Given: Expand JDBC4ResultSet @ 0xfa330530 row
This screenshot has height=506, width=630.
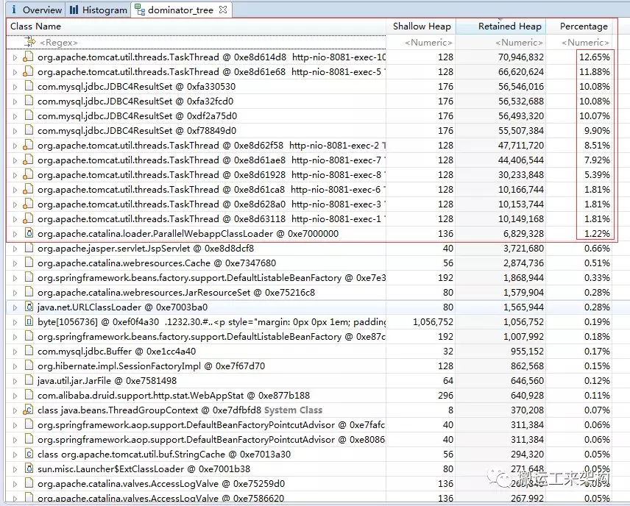Looking at the screenshot, I should [x=15, y=87].
